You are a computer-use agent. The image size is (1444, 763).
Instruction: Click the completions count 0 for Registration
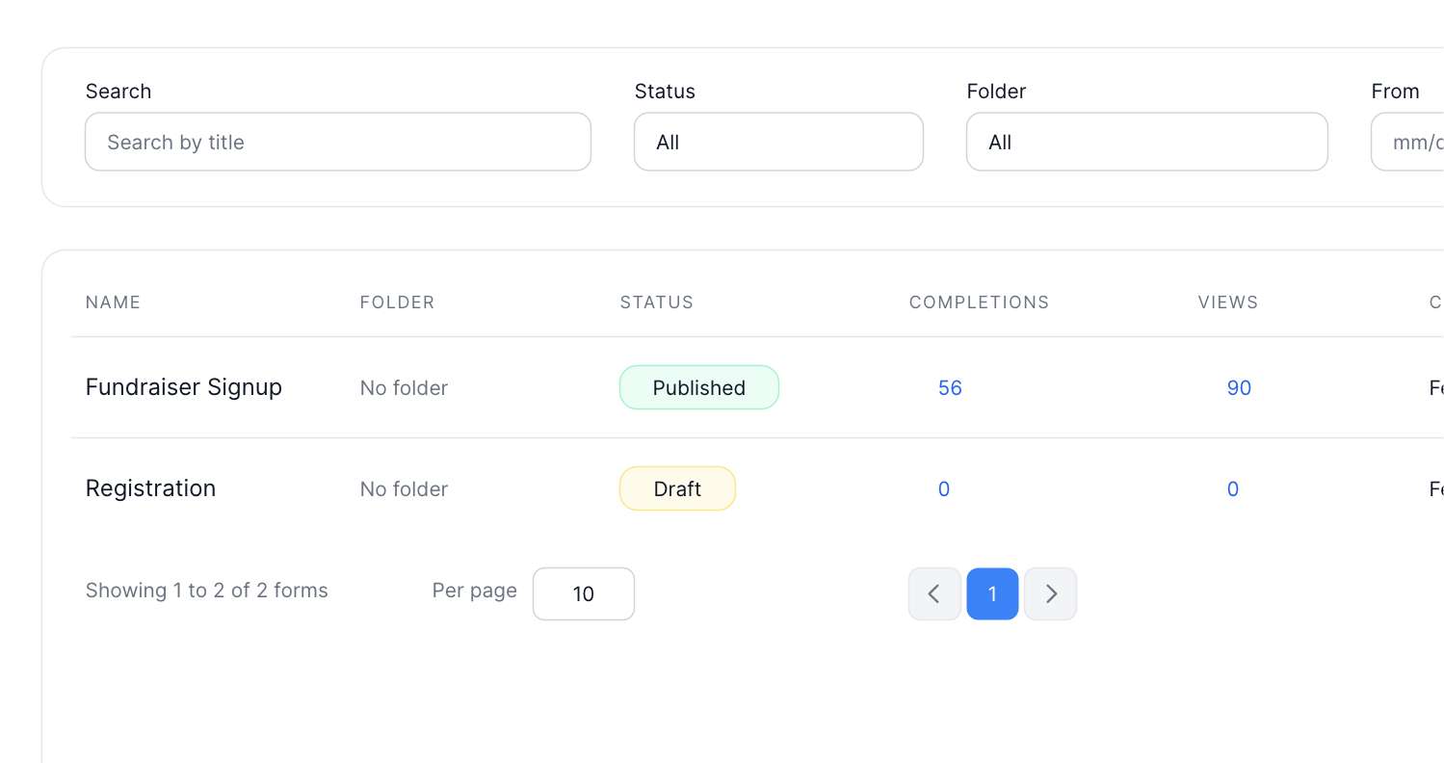pyautogui.click(x=943, y=488)
